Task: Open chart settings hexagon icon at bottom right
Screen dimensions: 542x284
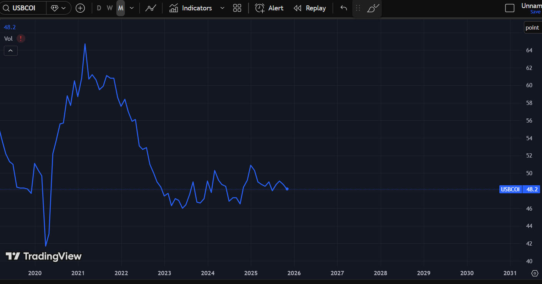Action: tap(535, 273)
